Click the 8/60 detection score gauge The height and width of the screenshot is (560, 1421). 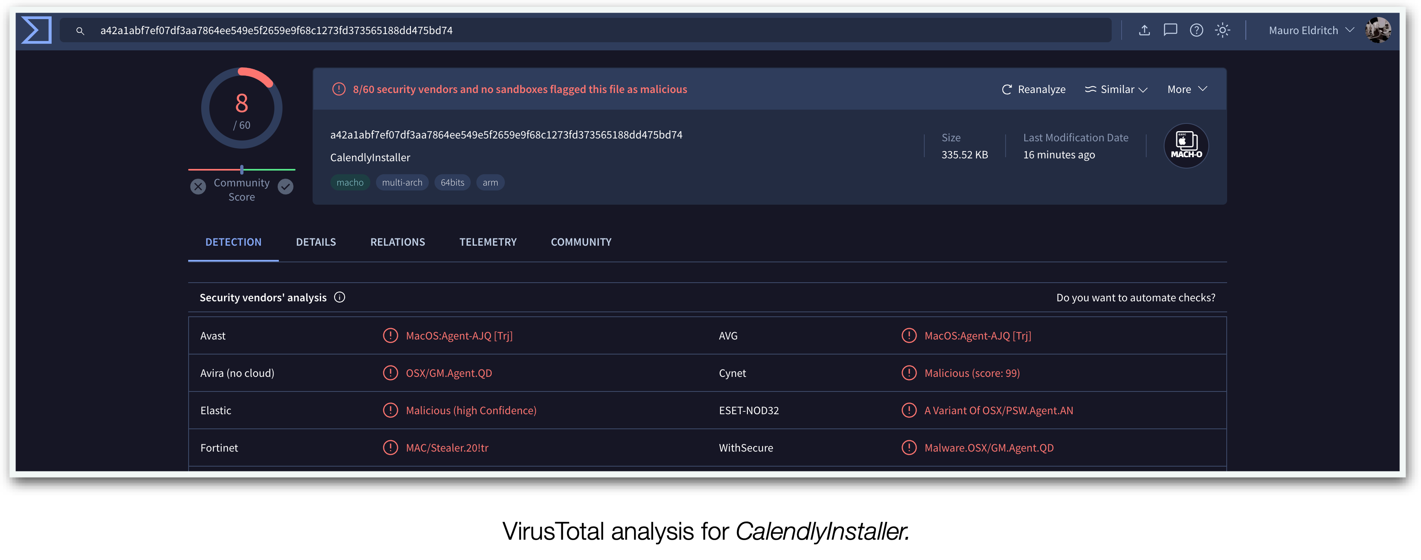pos(241,108)
